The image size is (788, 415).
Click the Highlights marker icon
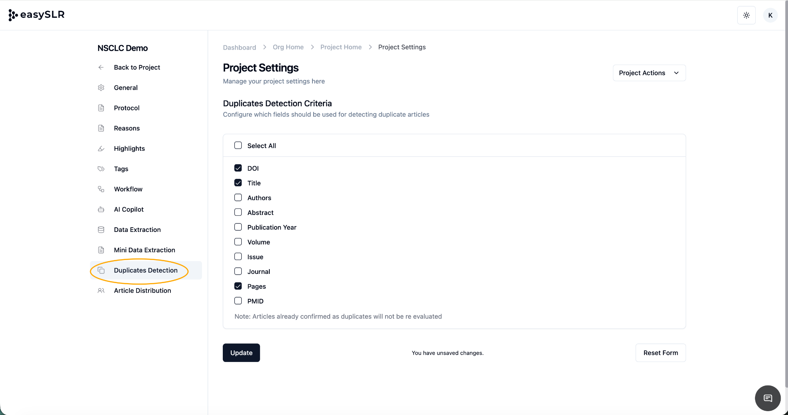click(101, 148)
